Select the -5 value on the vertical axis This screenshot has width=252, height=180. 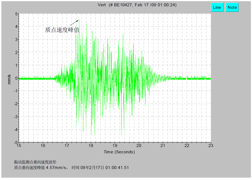16,142
